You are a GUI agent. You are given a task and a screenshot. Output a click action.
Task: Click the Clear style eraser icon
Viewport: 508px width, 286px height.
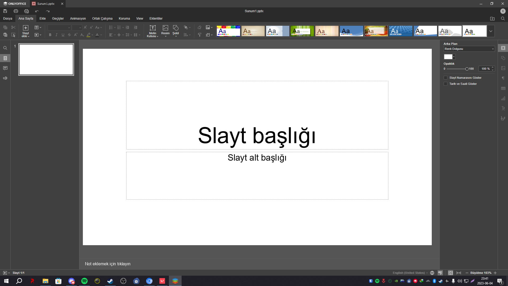point(200,27)
